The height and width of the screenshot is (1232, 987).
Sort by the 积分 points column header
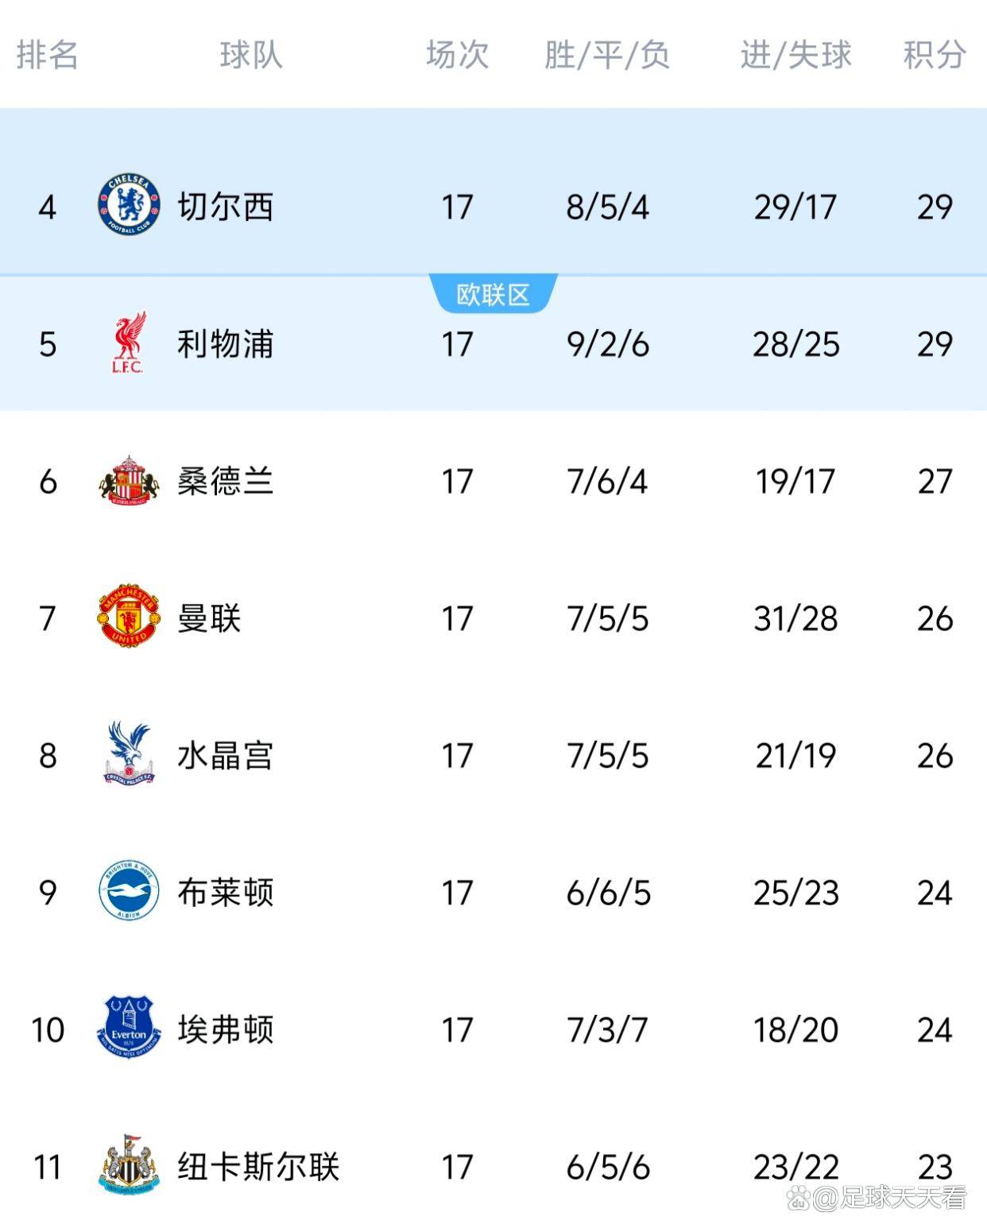935,55
